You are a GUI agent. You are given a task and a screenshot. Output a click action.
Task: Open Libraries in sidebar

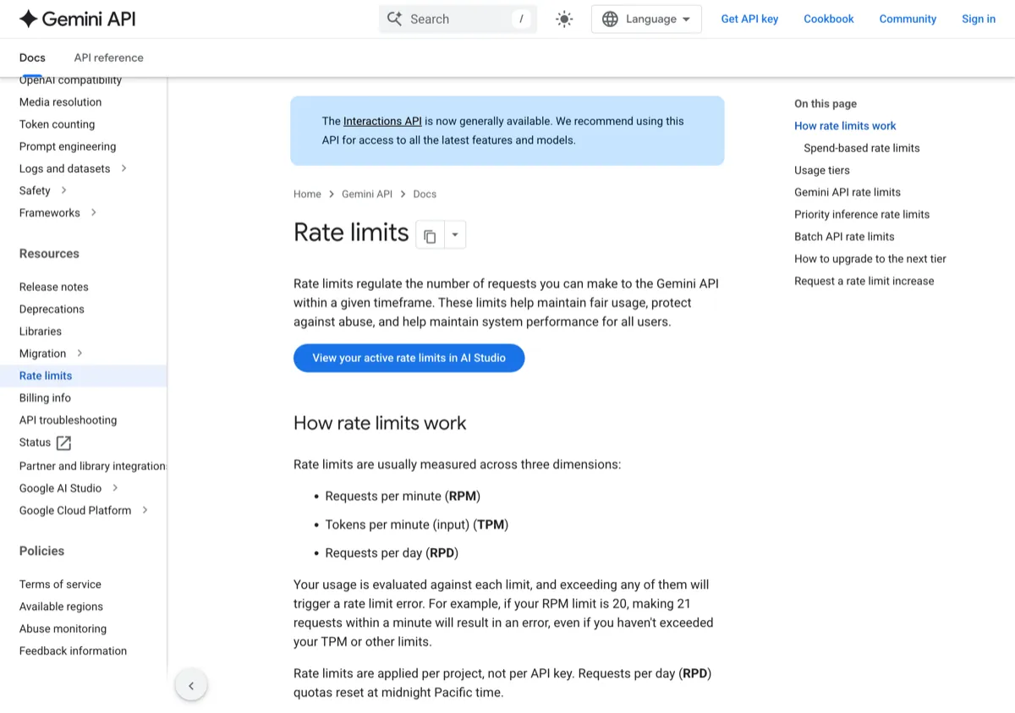point(41,331)
